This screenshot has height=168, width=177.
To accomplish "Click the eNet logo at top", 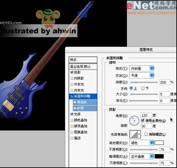I will pyautogui.click(x=151, y=5).
